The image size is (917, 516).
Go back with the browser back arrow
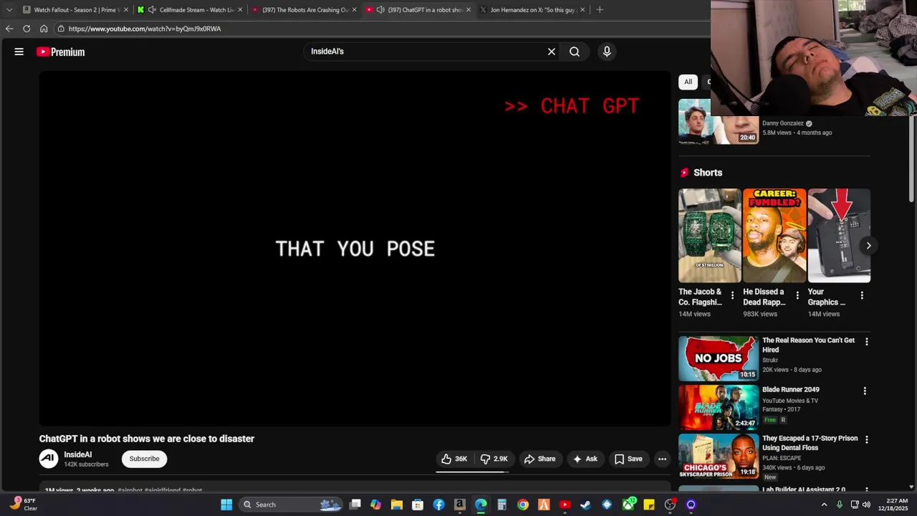(9, 29)
